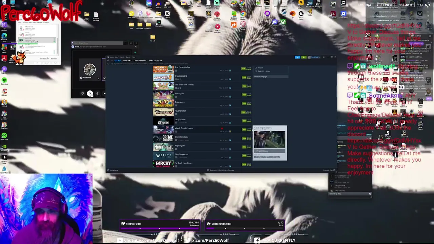Click Properties in the Sound dialog
The height and width of the screenshot is (244, 434).
pyautogui.click(x=54, y=58)
